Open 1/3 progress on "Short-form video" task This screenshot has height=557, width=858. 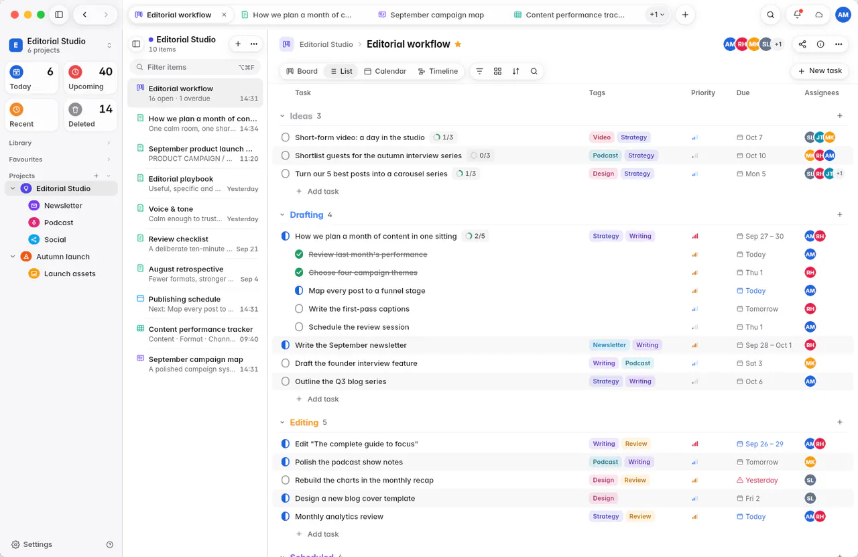click(x=443, y=137)
